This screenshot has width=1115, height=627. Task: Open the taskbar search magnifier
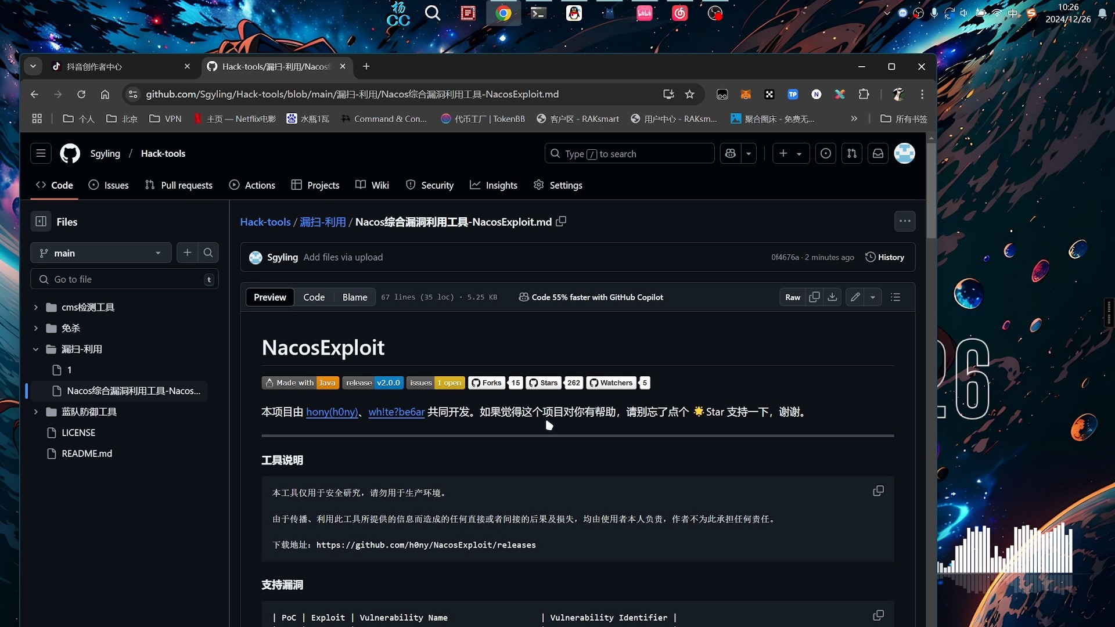[x=433, y=13]
